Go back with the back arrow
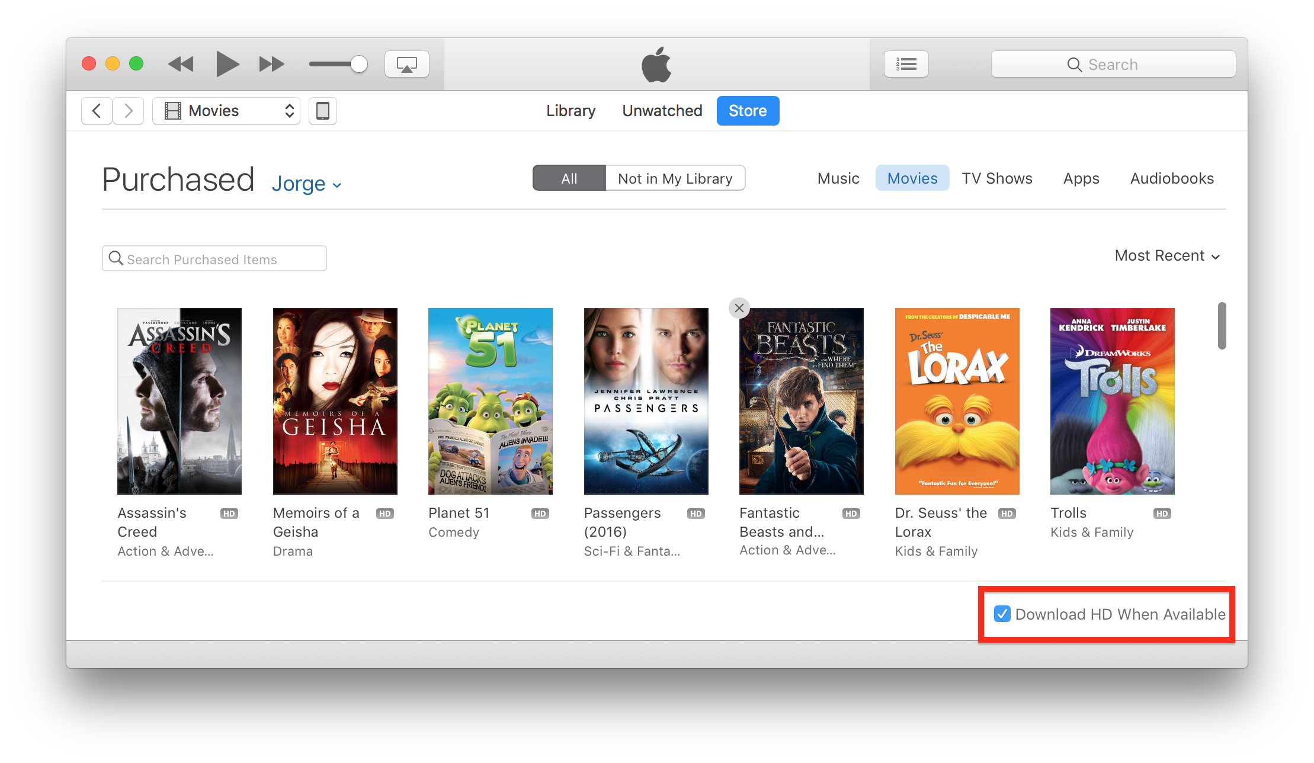The image size is (1314, 763). 97,111
